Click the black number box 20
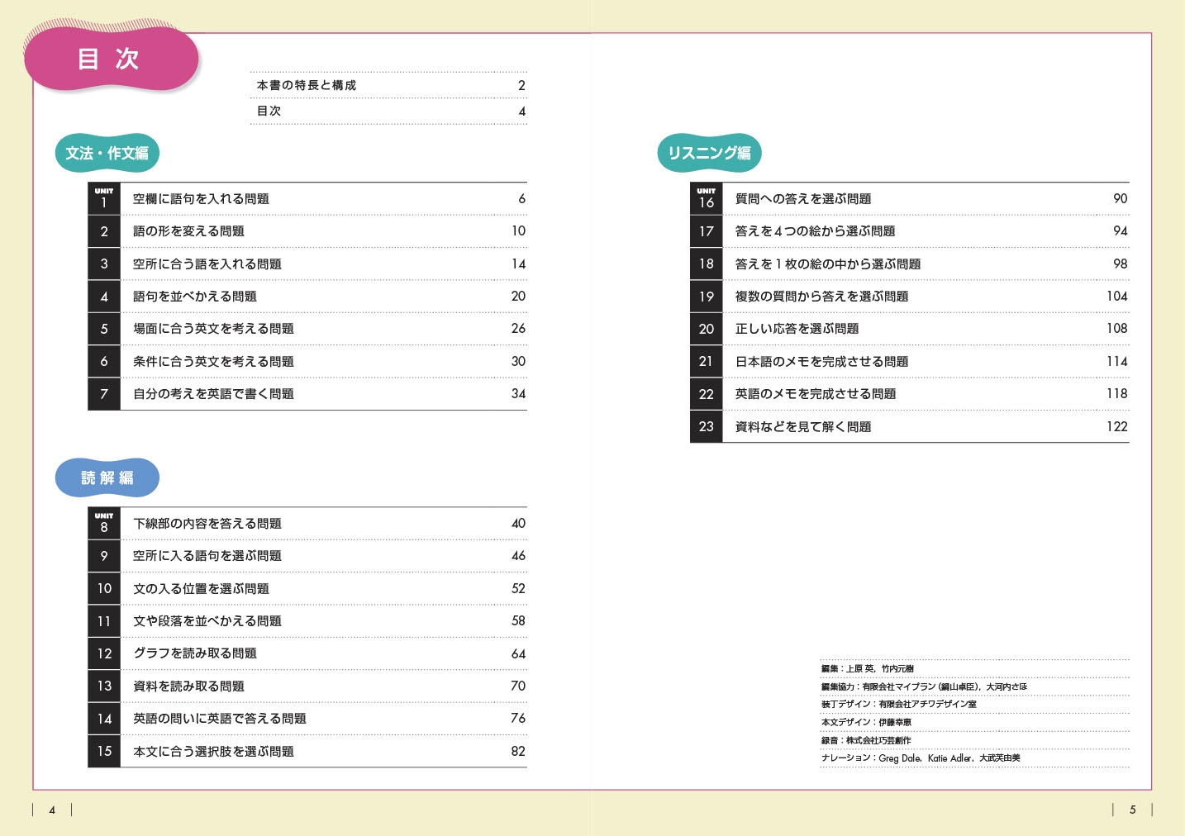The image size is (1185, 836). pos(707,329)
